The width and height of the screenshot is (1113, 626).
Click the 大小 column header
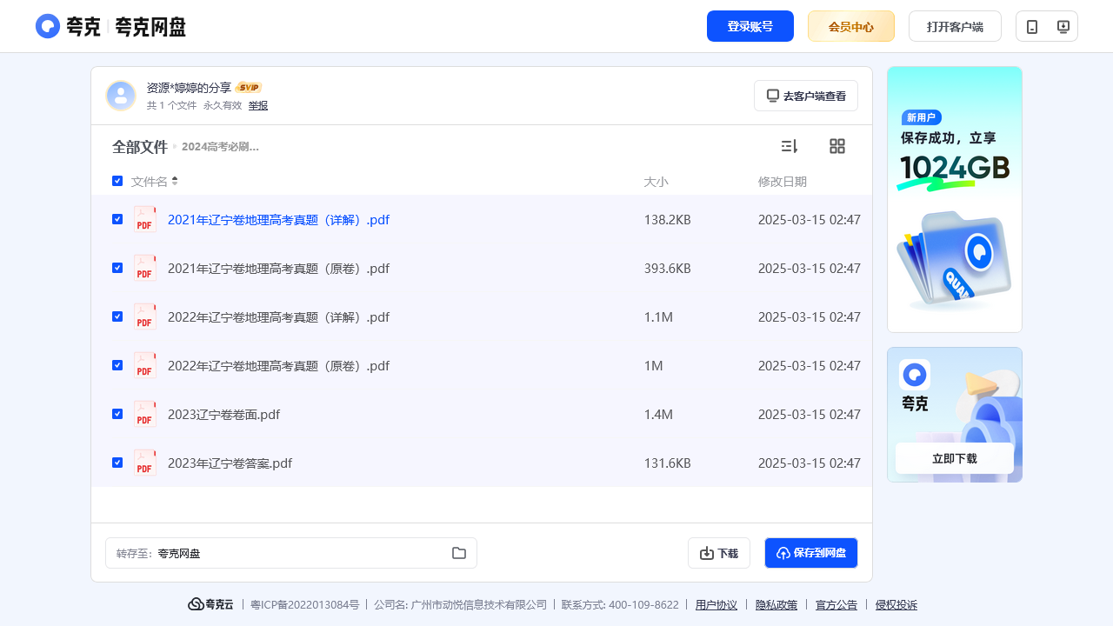click(656, 182)
